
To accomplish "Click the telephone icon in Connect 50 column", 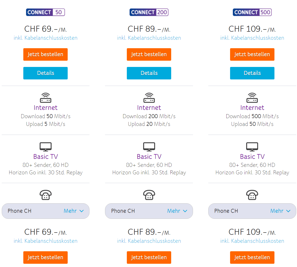I will pyautogui.click(x=46, y=195).
